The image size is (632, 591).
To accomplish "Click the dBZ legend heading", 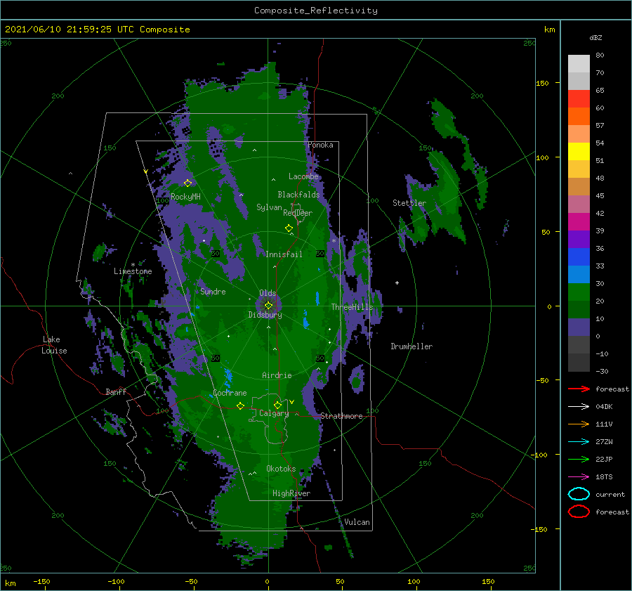I will click(x=595, y=37).
